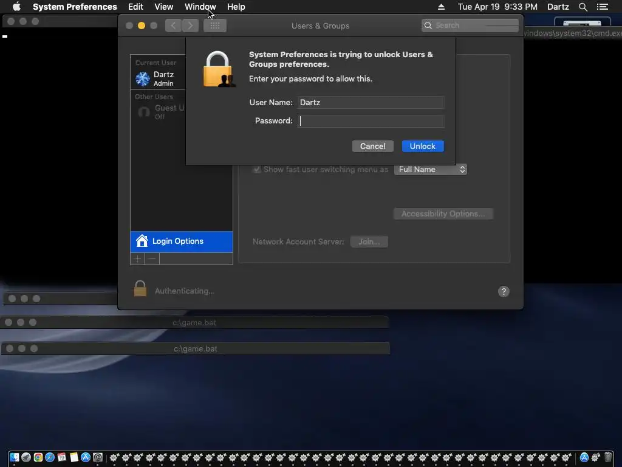This screenshot has width=622, height=467.
Task: Open Safari from the Dock
Action: click(50, 457)
